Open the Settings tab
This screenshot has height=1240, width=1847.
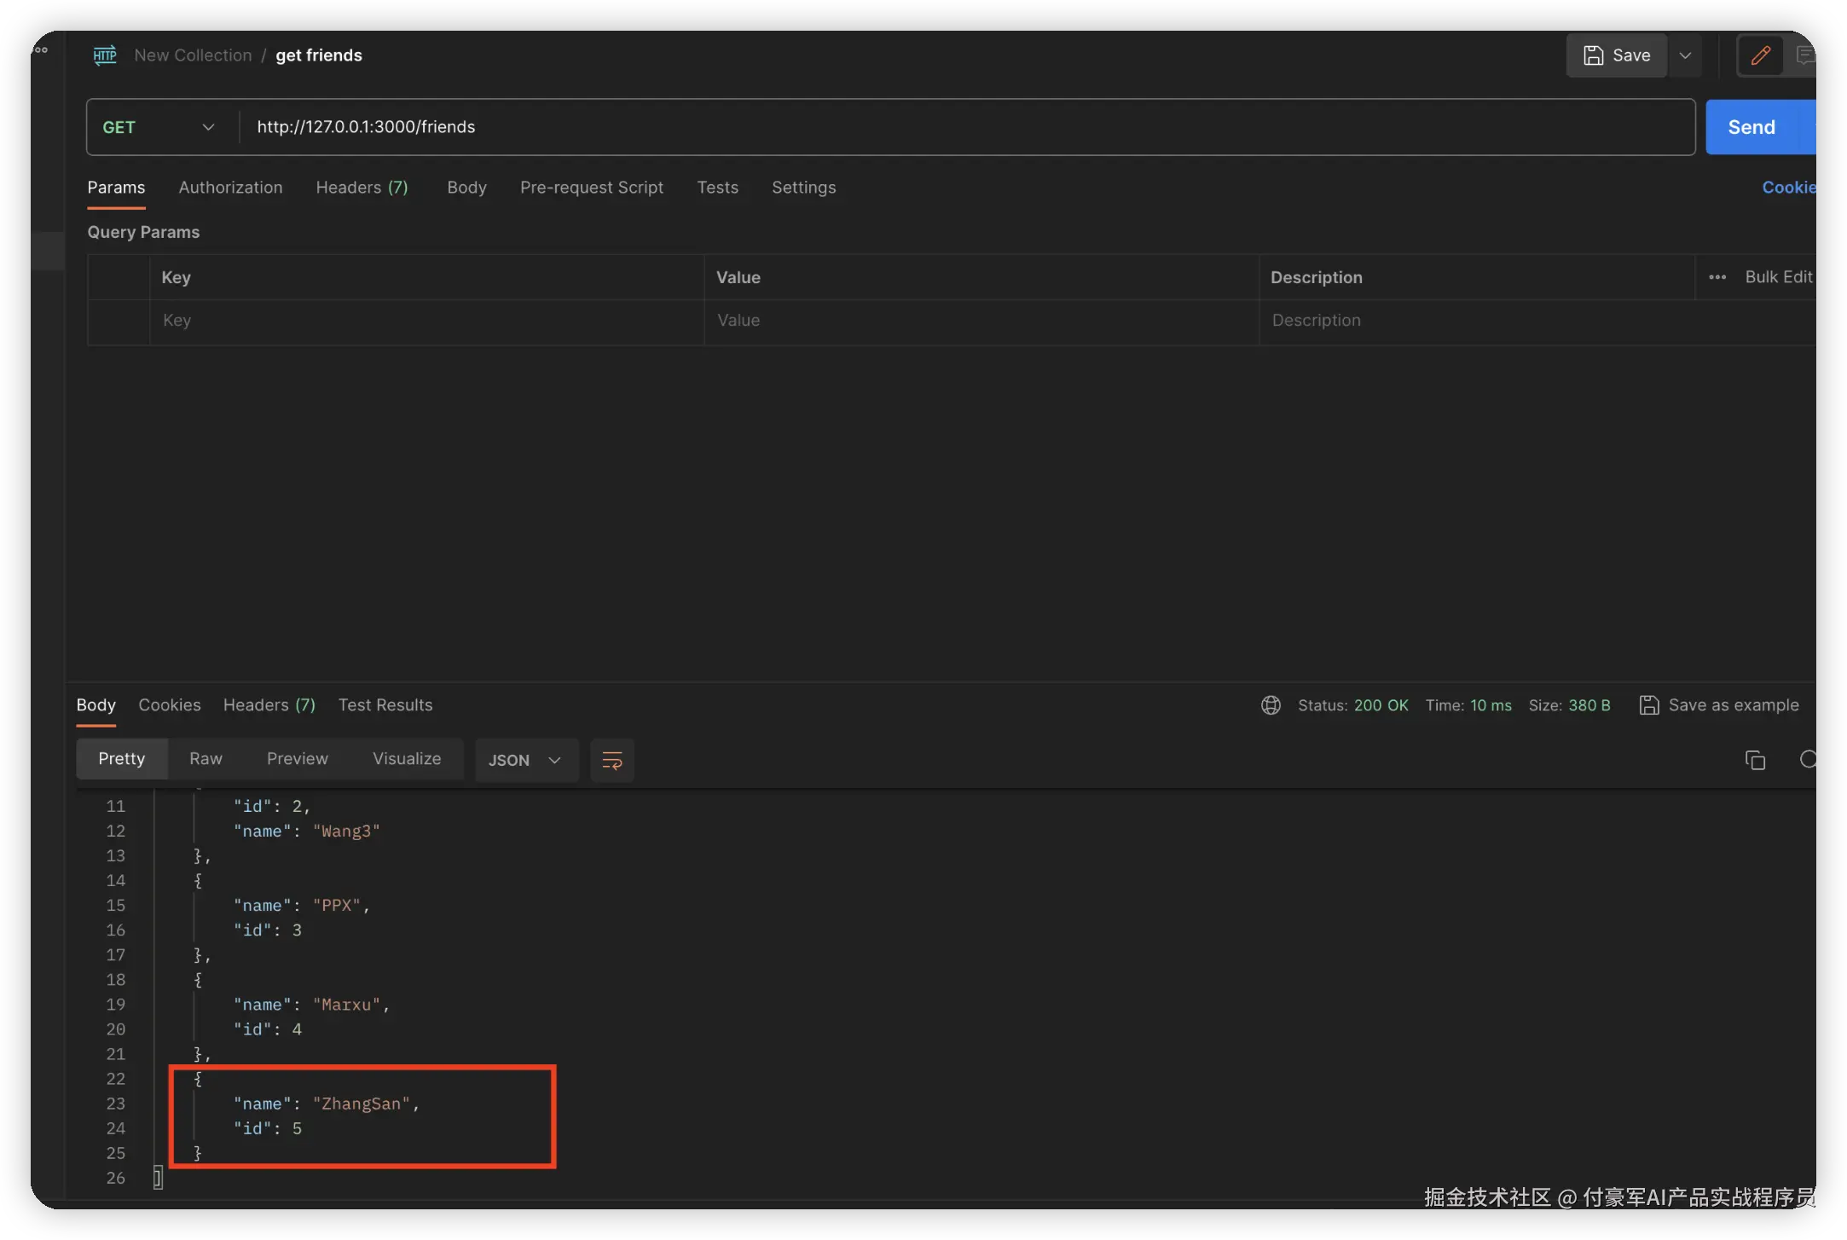[803, 188]
